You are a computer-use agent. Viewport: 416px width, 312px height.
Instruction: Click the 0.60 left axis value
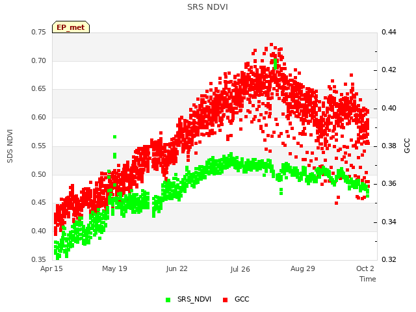point(39,117)
